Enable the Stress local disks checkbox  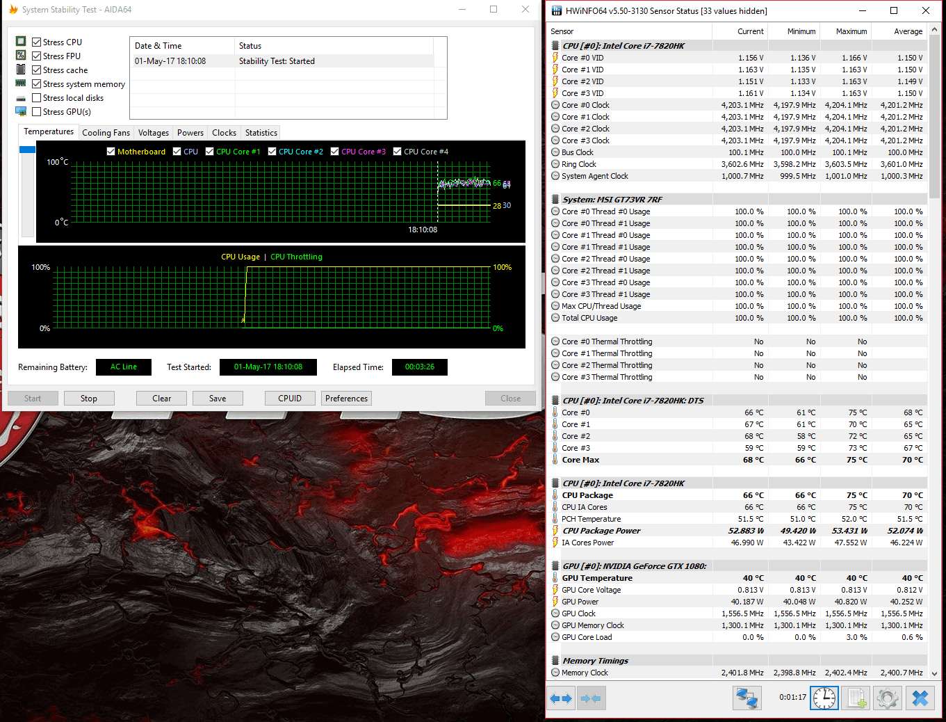point(37,98)
